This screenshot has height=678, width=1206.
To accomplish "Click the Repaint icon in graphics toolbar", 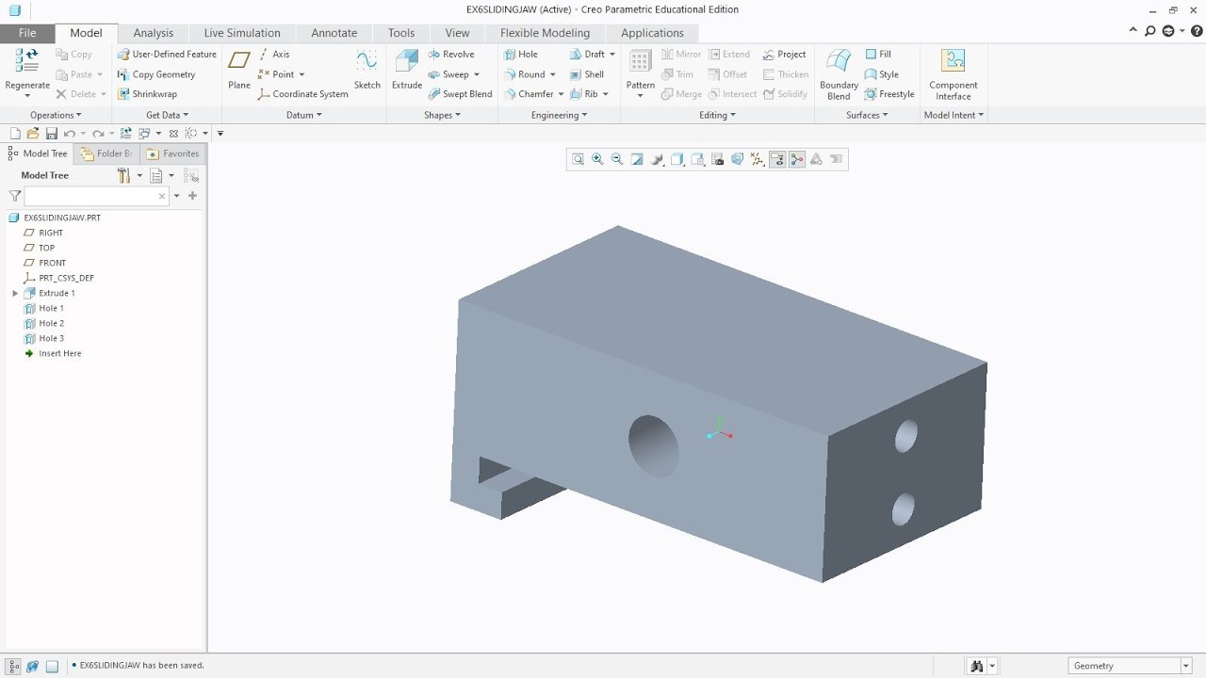I will click(x=637, y=159).
